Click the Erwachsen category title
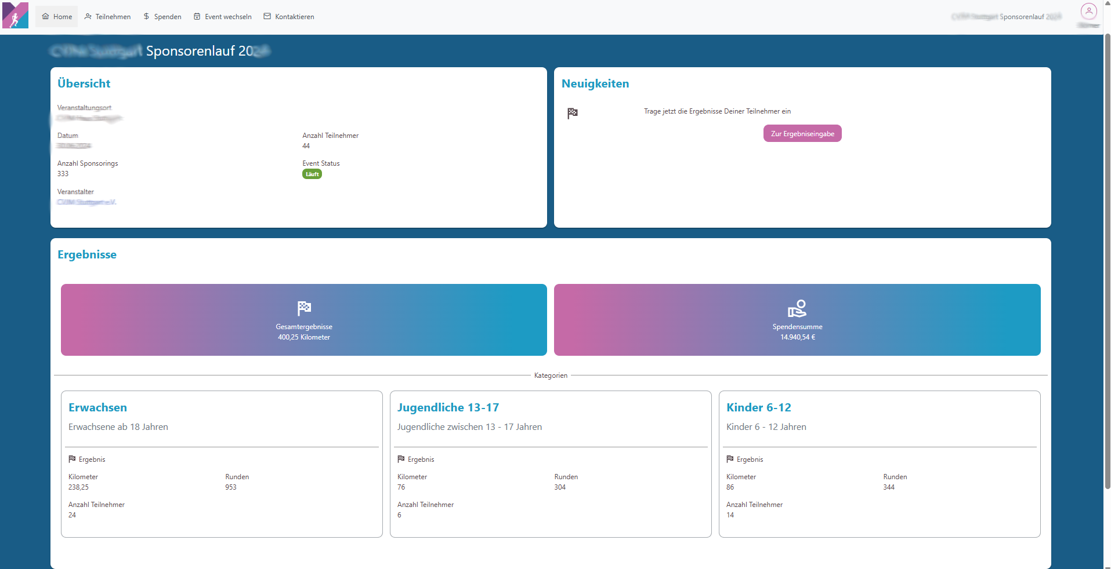Screen dimensions: 1111x569 point(97,407)
